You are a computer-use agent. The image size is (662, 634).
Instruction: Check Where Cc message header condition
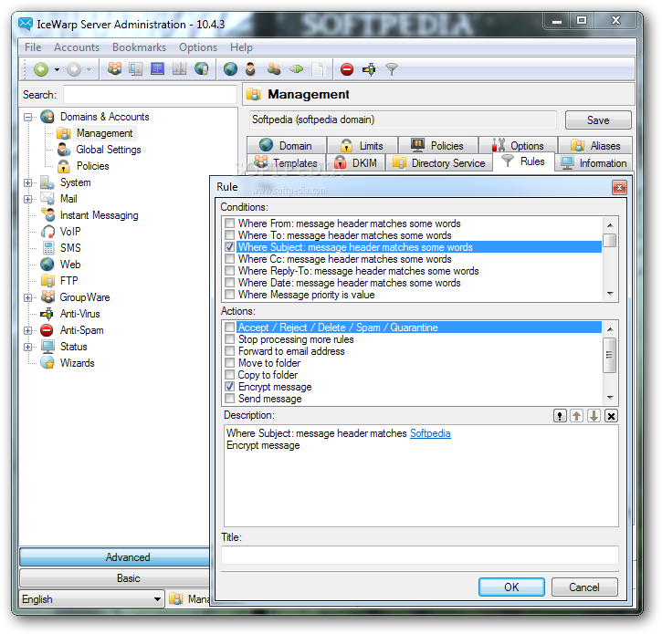230,258
